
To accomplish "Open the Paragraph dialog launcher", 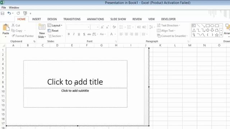I will [188, 42].
